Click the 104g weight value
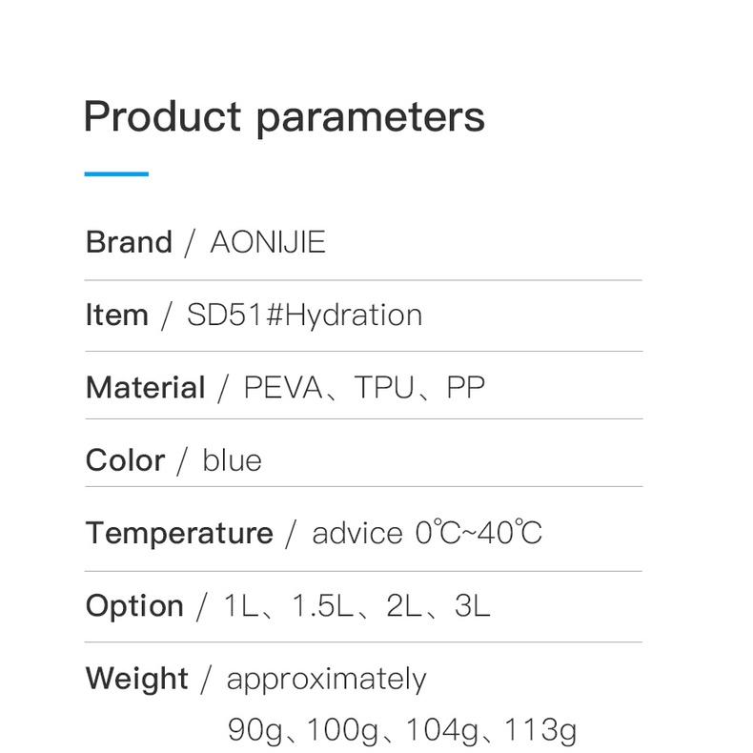 point(442,731)
